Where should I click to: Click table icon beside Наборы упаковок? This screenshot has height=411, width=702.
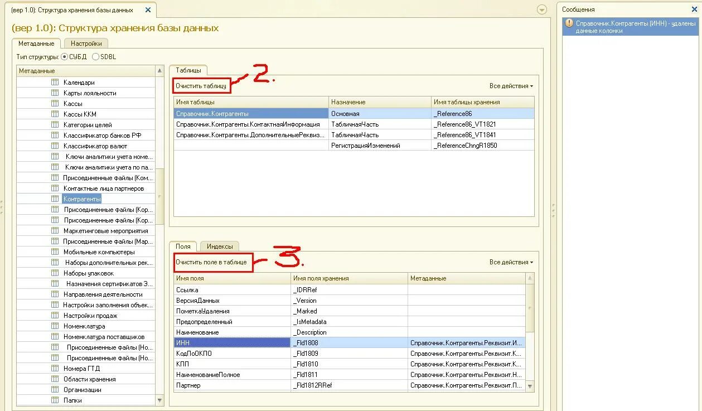(55, 273)
